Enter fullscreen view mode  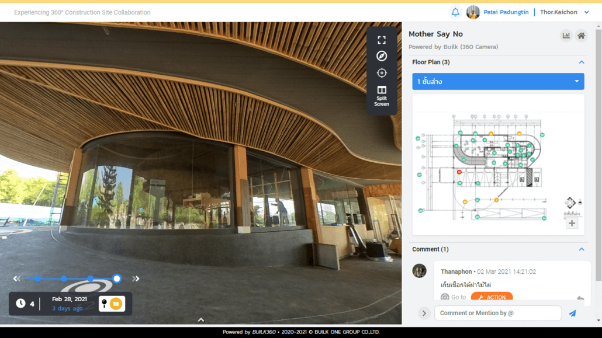tap(381, 40)
